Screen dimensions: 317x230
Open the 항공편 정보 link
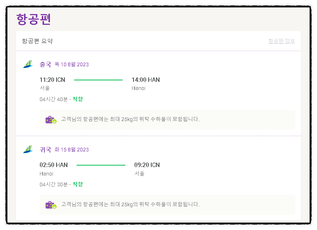281,41
